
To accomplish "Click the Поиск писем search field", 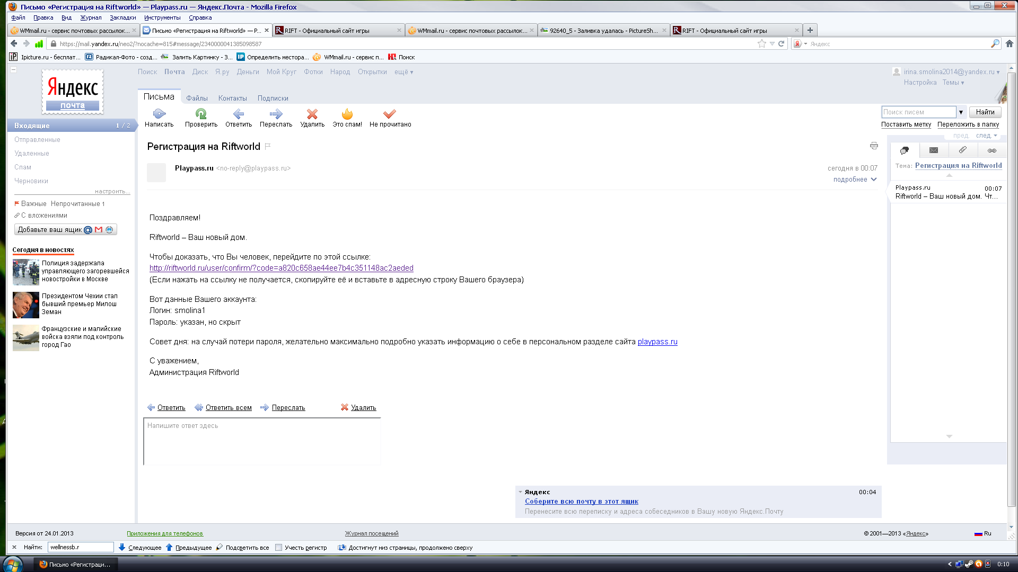I will 918,112.
